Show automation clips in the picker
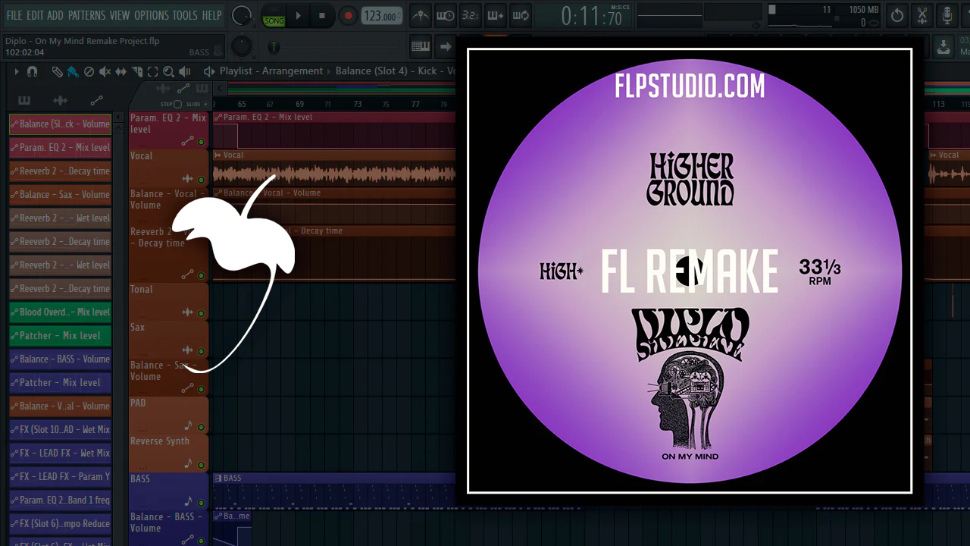Image resolution: width=970 pixels, height=546 pixels. 96,100
